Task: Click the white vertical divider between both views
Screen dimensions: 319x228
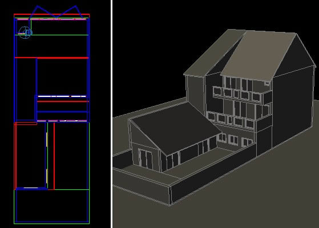Action: click(x=111, y=114)
